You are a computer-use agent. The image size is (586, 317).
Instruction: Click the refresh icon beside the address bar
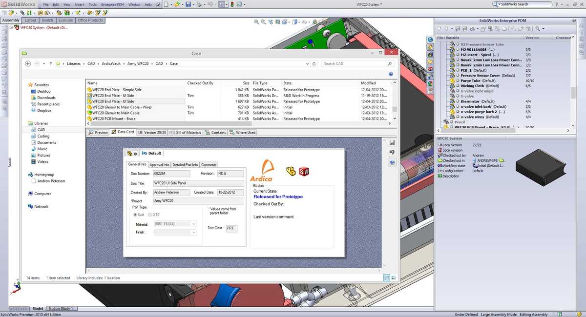[314, 63]
